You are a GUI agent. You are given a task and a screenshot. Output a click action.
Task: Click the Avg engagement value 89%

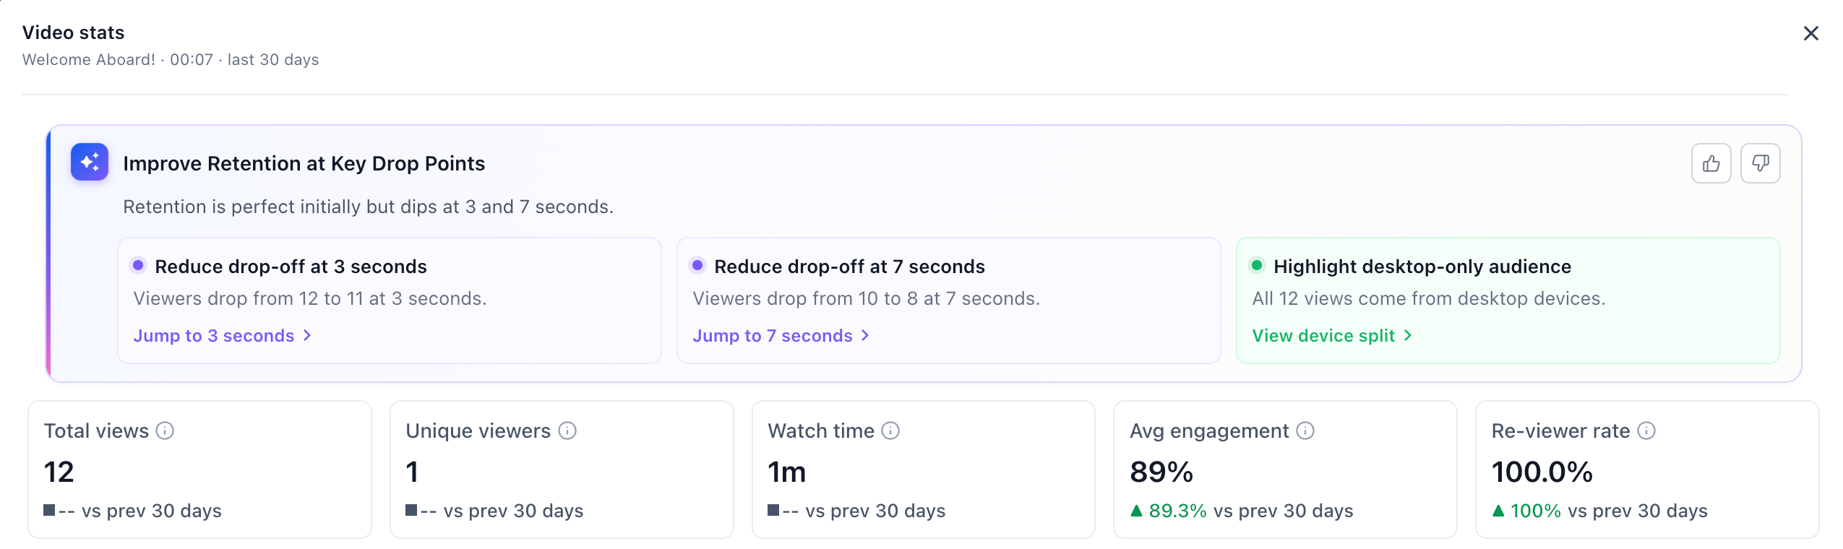(x=1161, y=472)
